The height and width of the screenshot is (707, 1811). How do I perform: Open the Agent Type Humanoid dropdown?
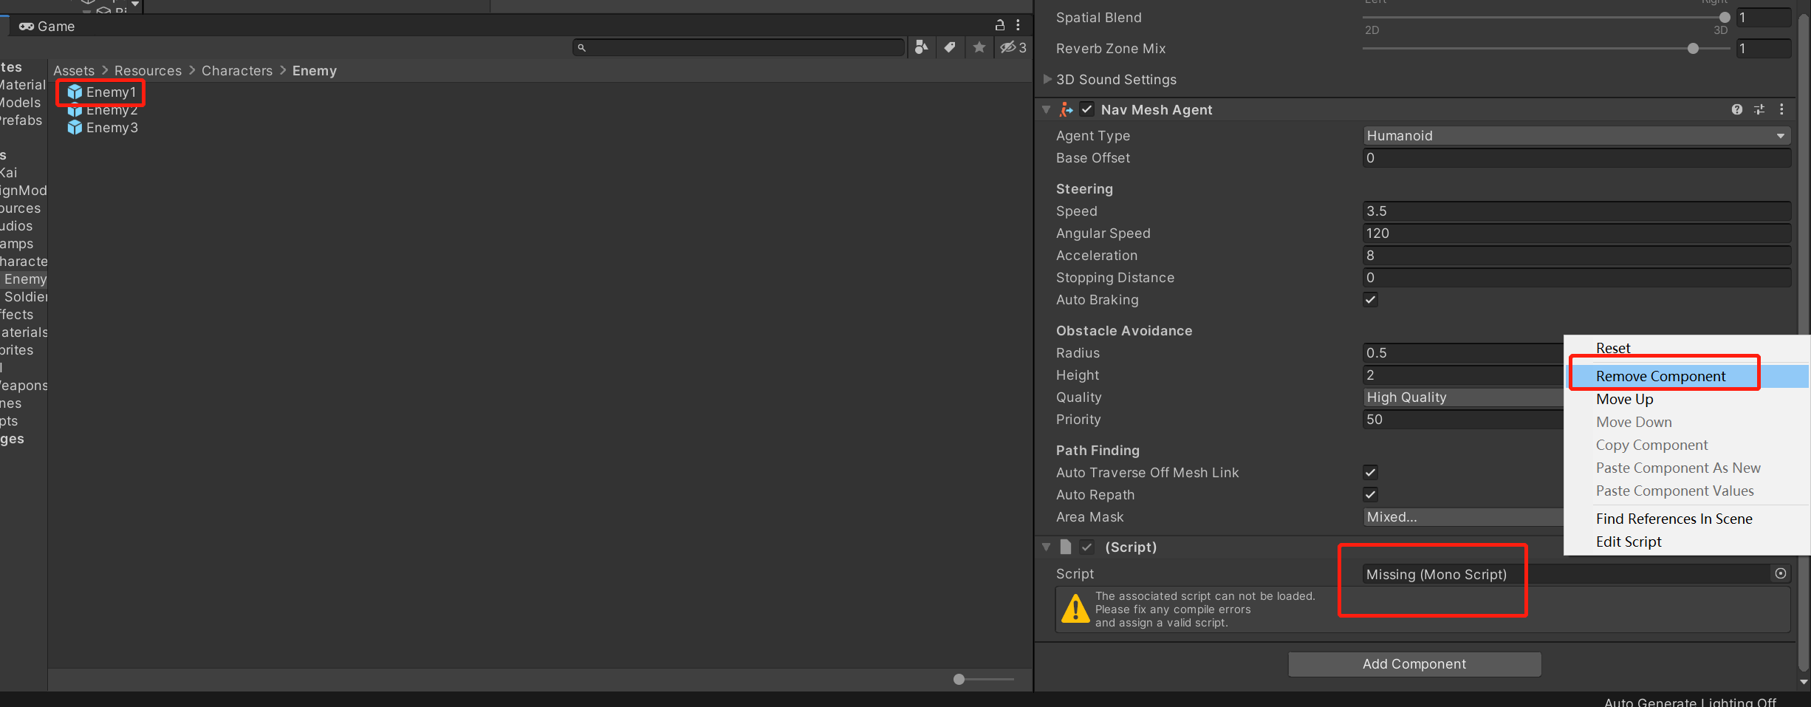pos(1576,136)
